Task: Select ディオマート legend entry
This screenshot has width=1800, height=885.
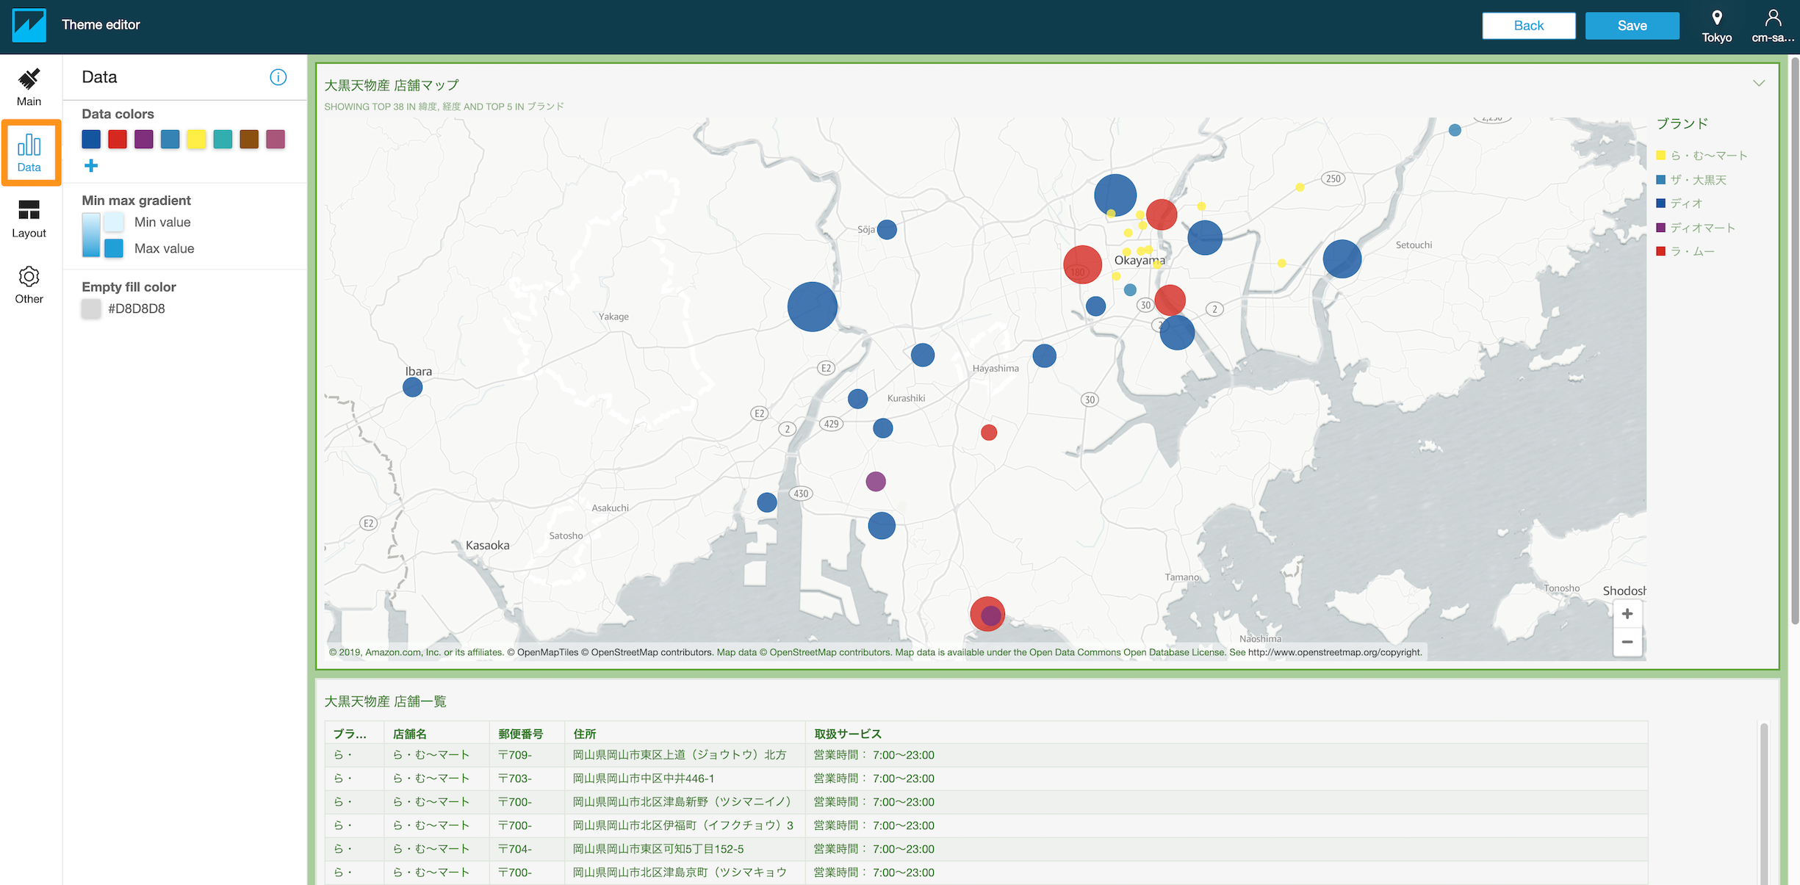Action: [x=1696, y=228]
